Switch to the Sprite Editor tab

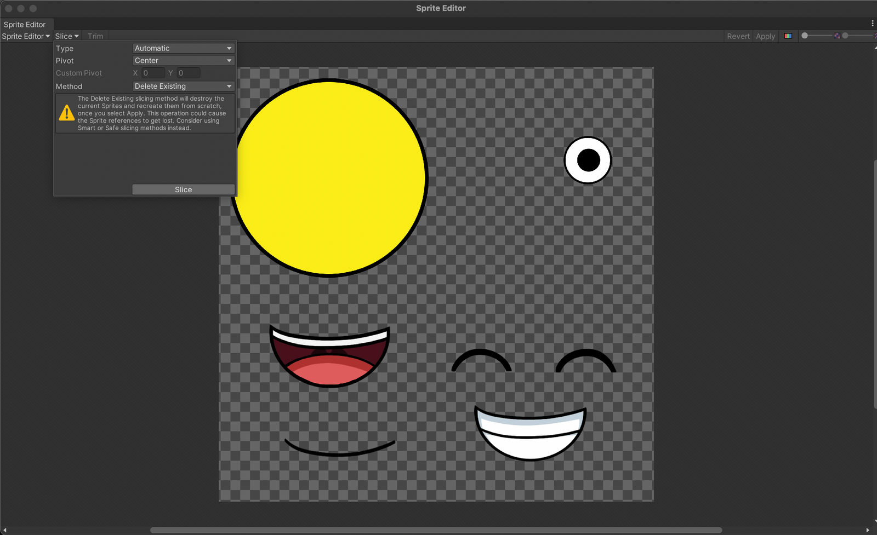click(x=26, y=24)
